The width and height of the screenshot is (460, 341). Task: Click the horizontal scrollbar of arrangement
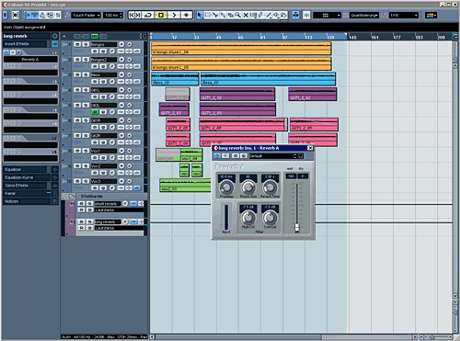(239, 337)
